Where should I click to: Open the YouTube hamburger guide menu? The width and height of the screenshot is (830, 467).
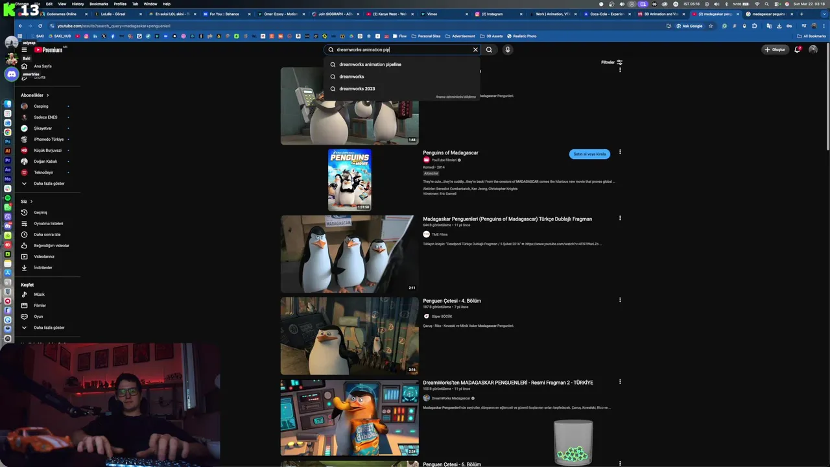click(x=24, y=50)
